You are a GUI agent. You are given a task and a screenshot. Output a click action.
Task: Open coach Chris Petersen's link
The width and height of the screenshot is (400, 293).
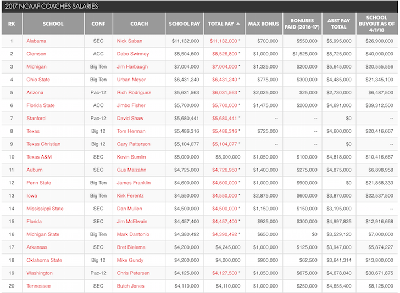(134, 273)
